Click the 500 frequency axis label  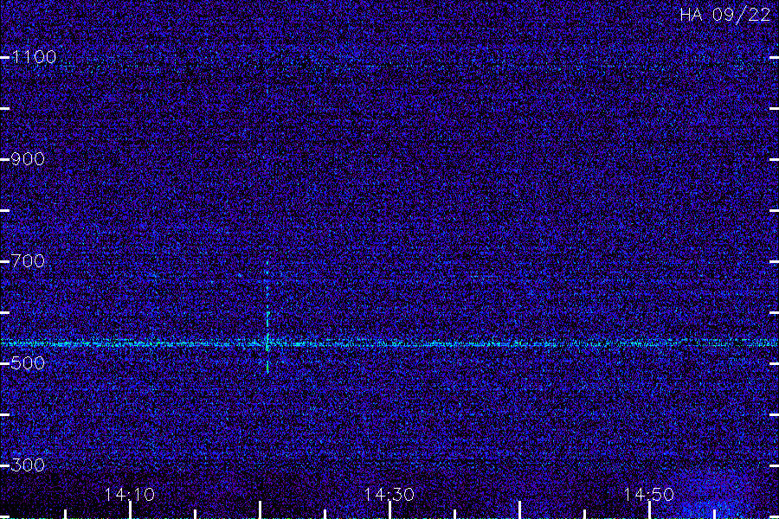[28, 363]
